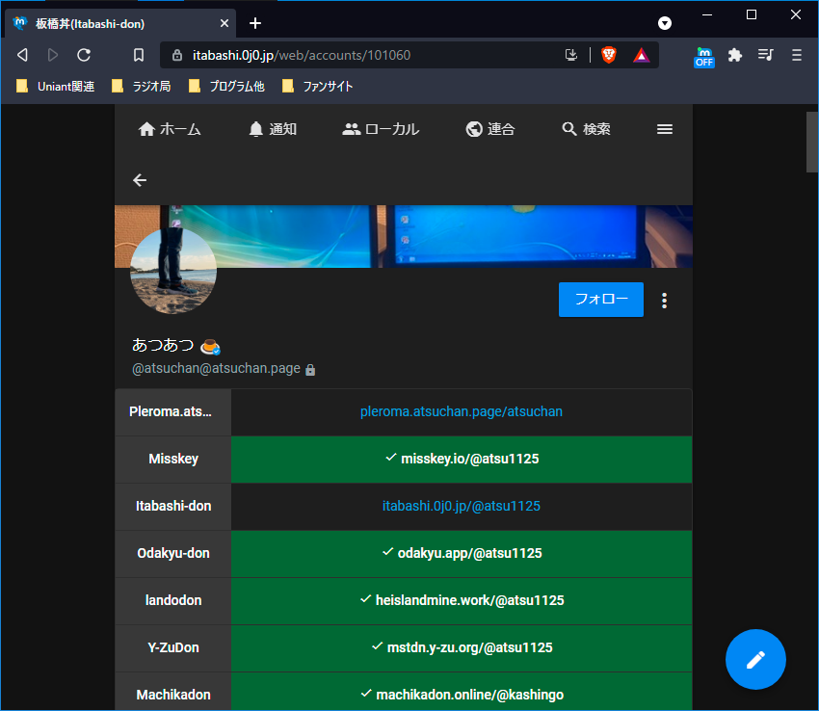Click the Brave Rewards triangle icon

[x=641, y=55]
